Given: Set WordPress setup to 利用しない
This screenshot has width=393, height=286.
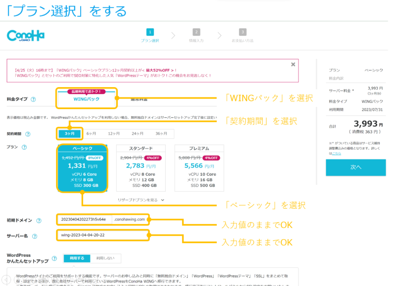Looking at the screenshot, I should click(x=105, y=258).
